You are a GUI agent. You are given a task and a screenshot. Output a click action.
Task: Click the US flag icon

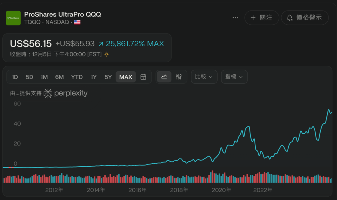tap(77, 22)
